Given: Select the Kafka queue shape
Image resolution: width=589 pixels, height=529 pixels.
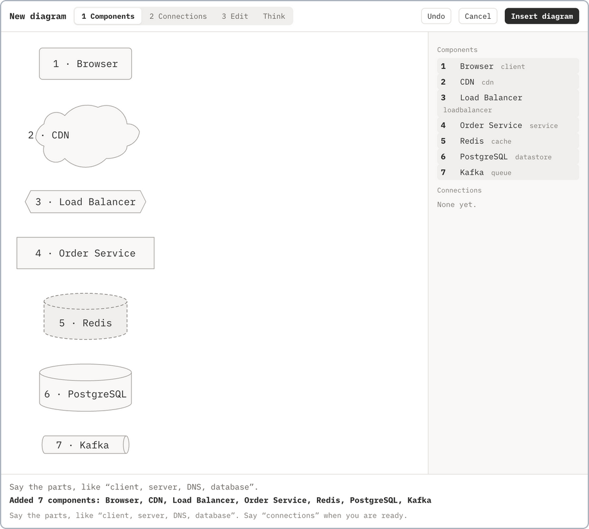Looking at the screenshot, I should (x=85, y=445).
